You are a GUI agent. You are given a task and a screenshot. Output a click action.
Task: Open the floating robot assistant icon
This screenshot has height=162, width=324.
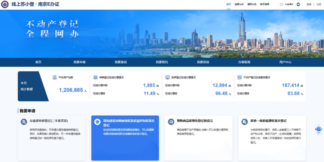318,129
